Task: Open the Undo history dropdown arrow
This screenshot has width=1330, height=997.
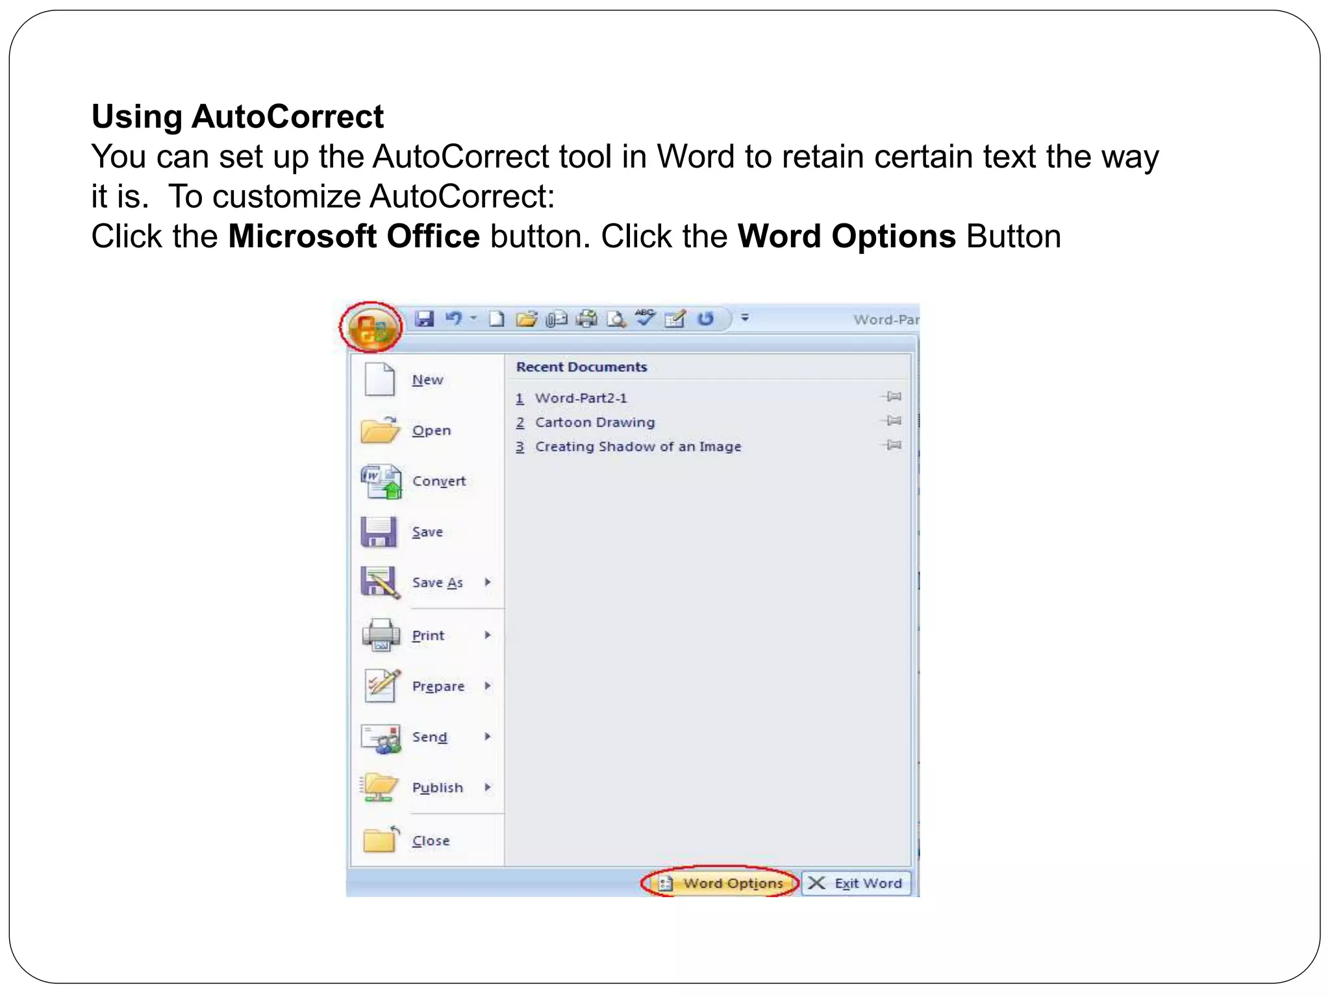Action: (473, 318)
